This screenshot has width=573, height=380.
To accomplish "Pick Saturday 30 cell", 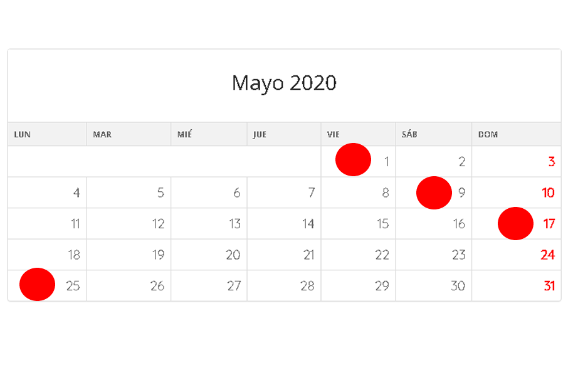I will pyautogui.click(x=433, y=286).
